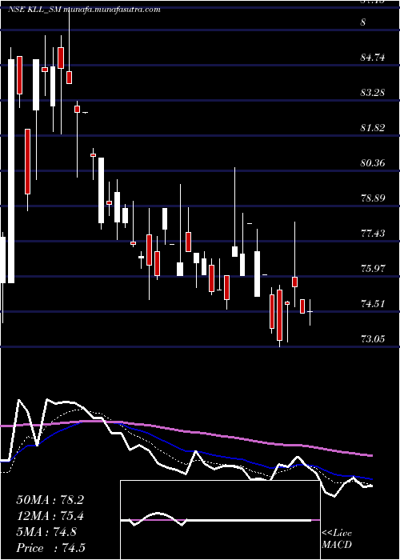Select the 78.89 price axis label
This screenshot has width=400, height=560.
point(373,198)
